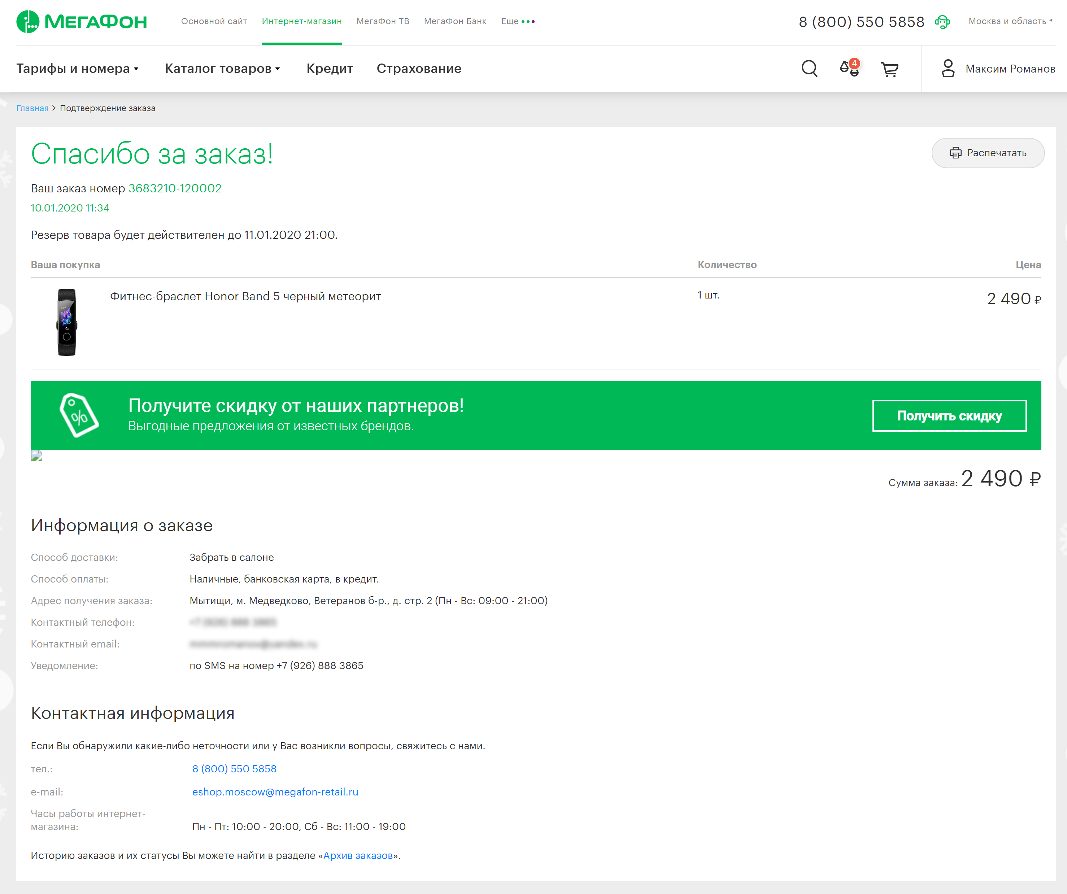Click the eshop.moscow@megafon-retail.ru email link
The image size is (1067, 894).
(275, 792)
